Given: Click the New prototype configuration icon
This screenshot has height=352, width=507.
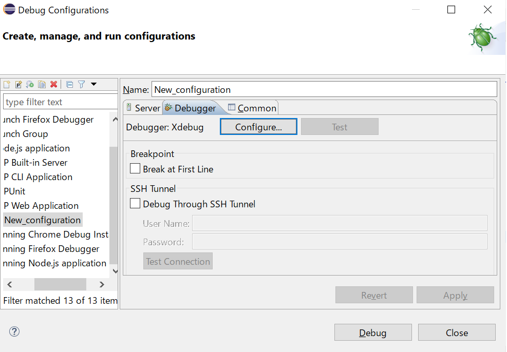Looking at the screenshot, I should click(18, 85).
